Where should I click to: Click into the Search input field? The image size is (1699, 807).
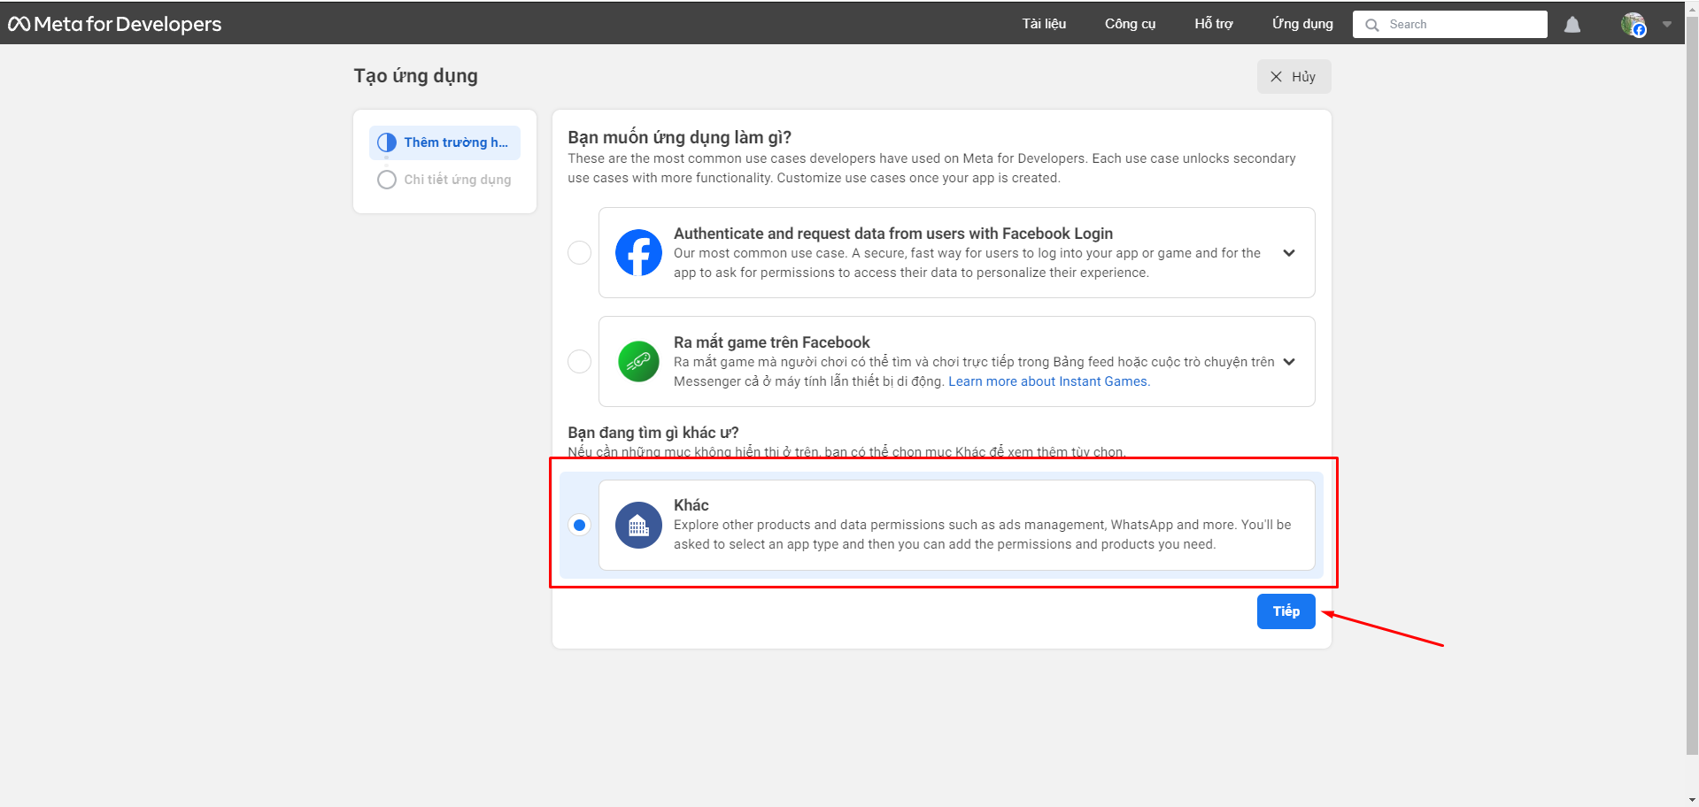click(1461, 25)
